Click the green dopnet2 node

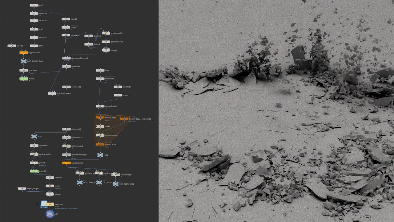pyautogui.click(x=24, y=79)
